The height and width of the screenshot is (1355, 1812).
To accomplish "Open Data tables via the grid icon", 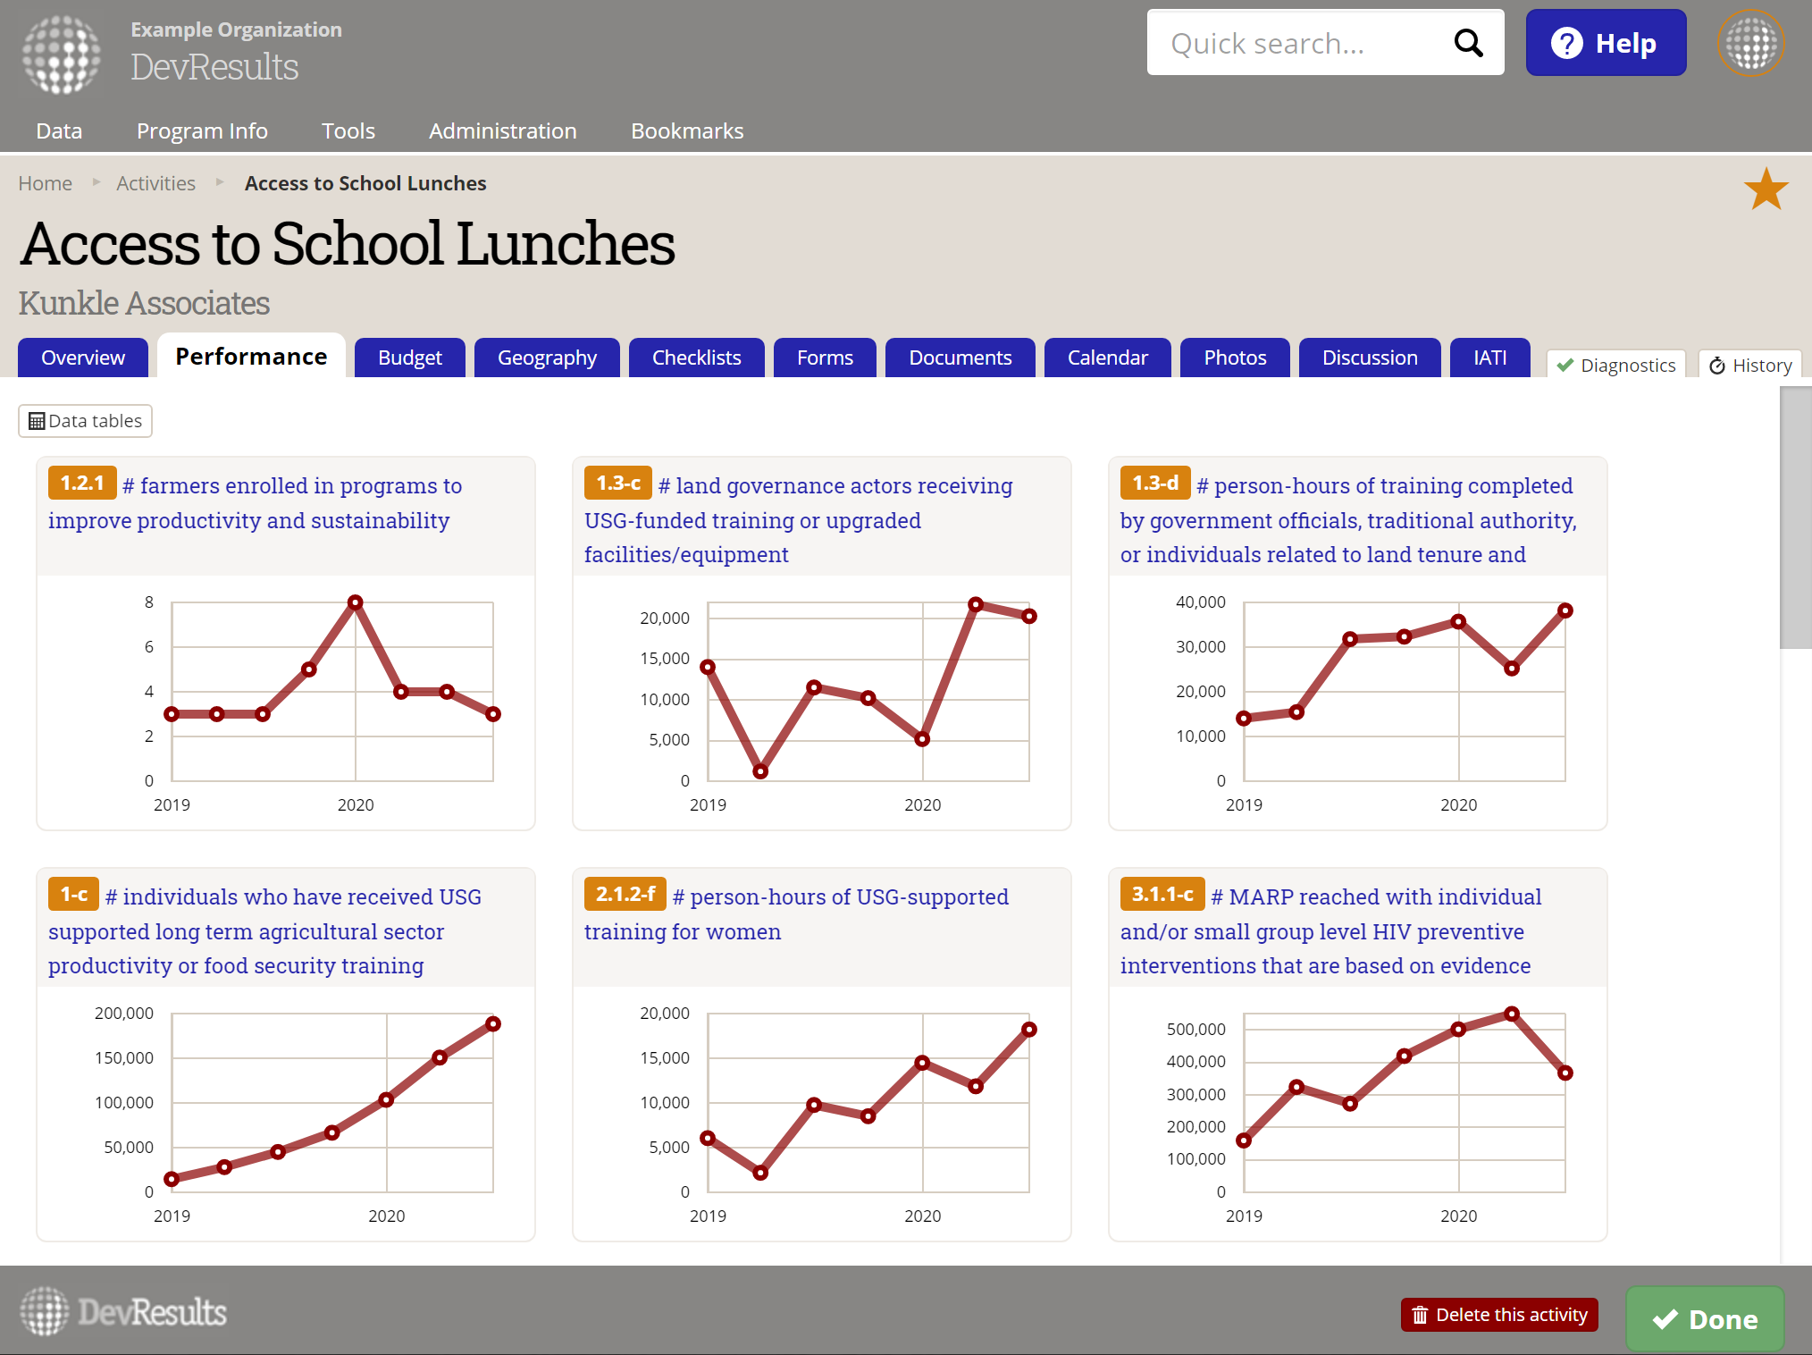I will click(37, 421).
